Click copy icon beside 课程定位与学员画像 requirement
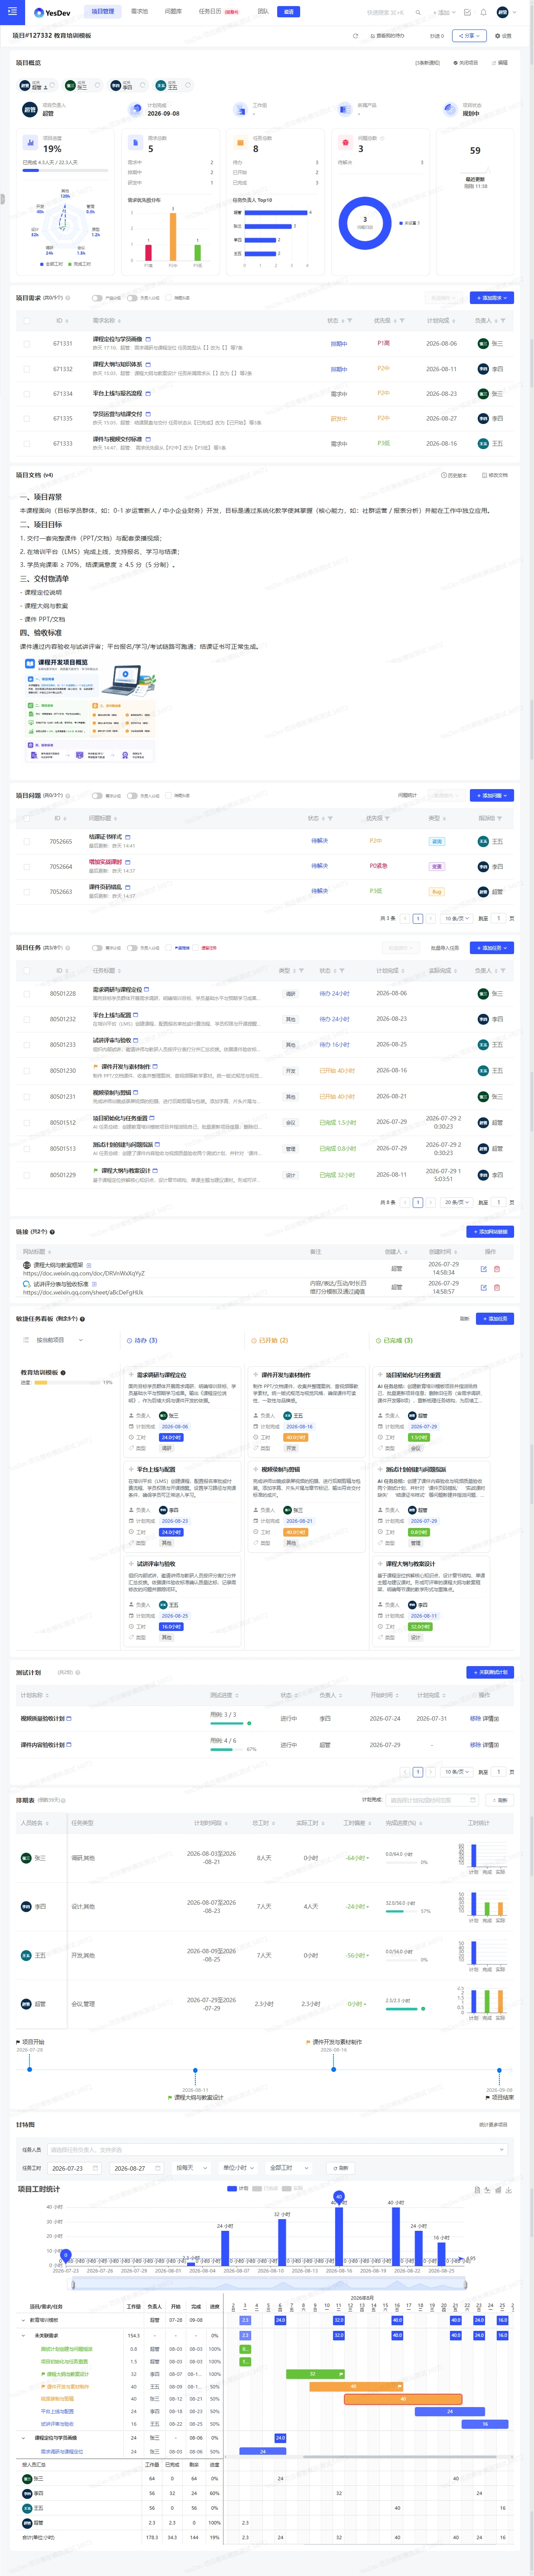This screenshot has height=2576, width=534. (x=148, y=339)
